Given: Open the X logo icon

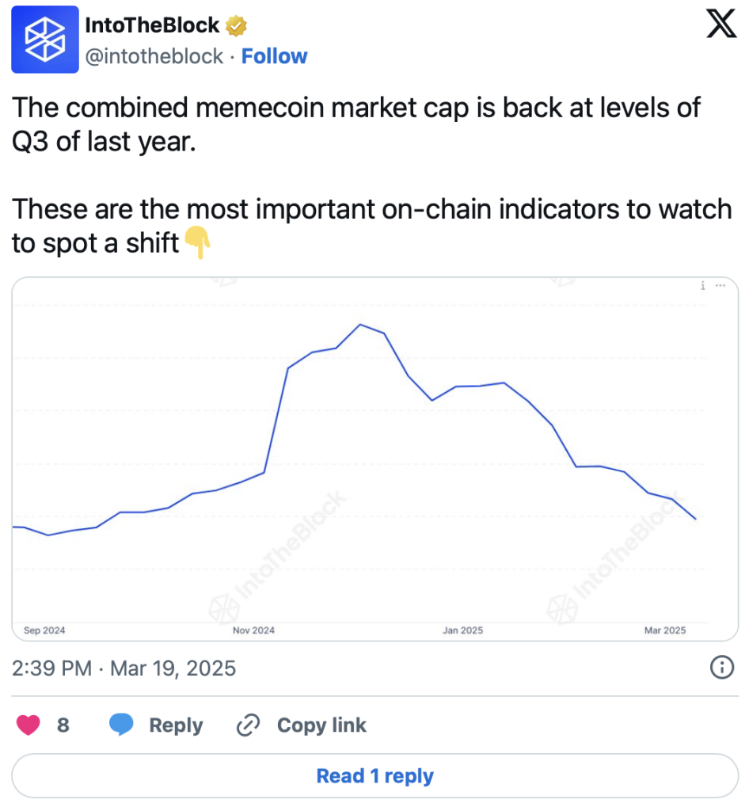Looking at the screenshot, I should click(721, 23).
